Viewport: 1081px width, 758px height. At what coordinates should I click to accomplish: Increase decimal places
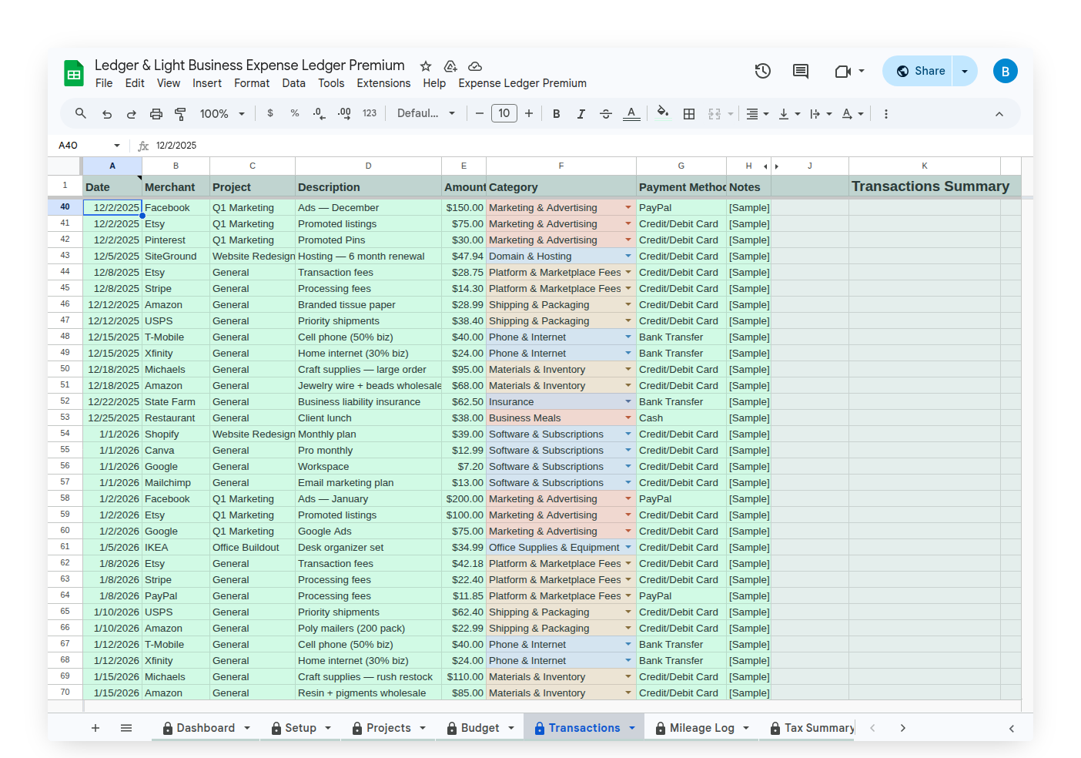point(344,113)
